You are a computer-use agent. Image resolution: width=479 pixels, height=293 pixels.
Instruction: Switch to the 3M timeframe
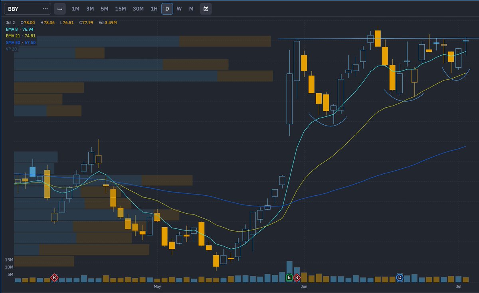pyautogui.click(x=90, y=9)
